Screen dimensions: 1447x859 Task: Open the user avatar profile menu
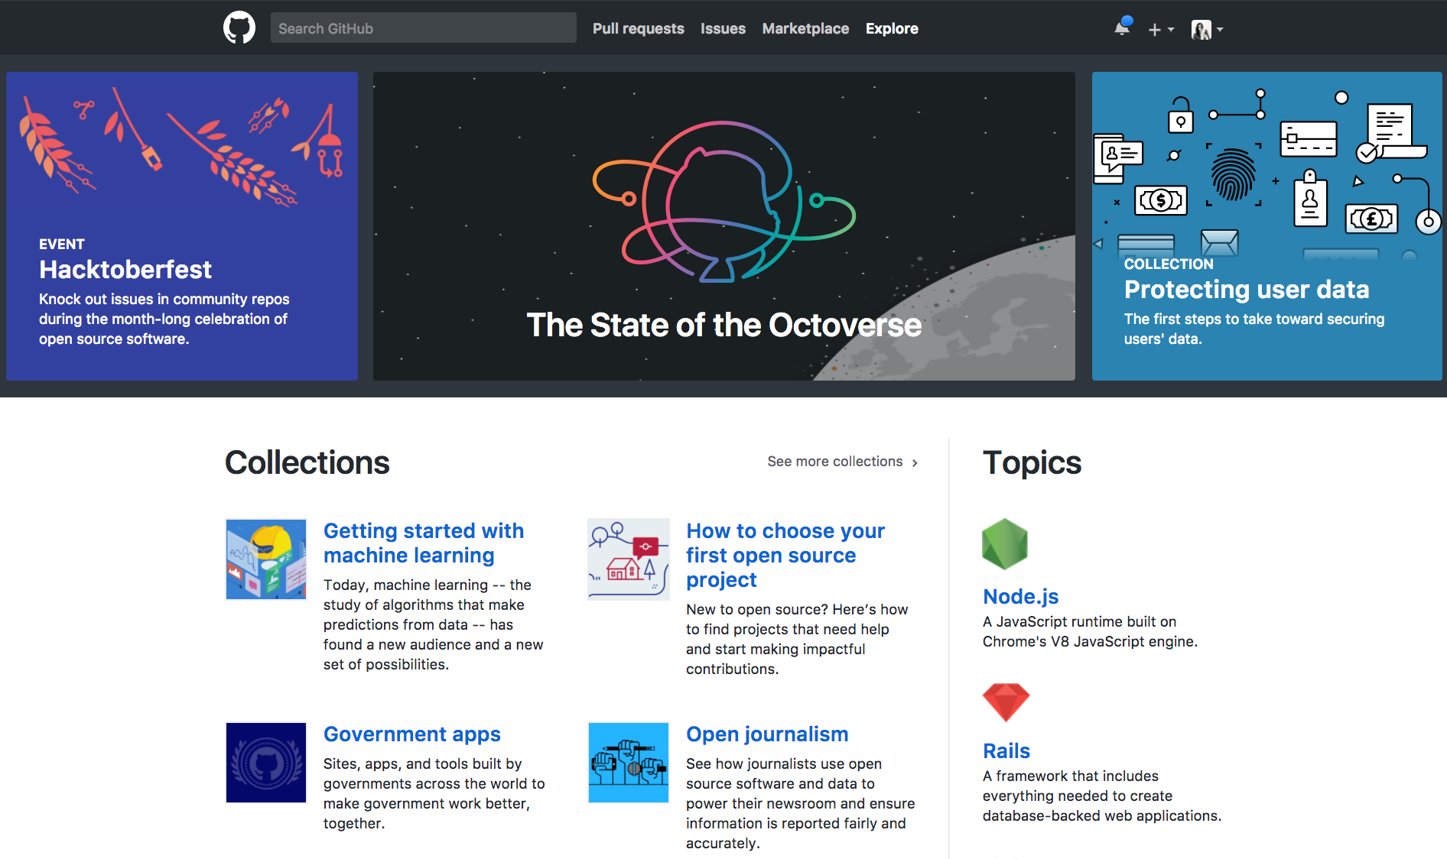pos(1207,30)
